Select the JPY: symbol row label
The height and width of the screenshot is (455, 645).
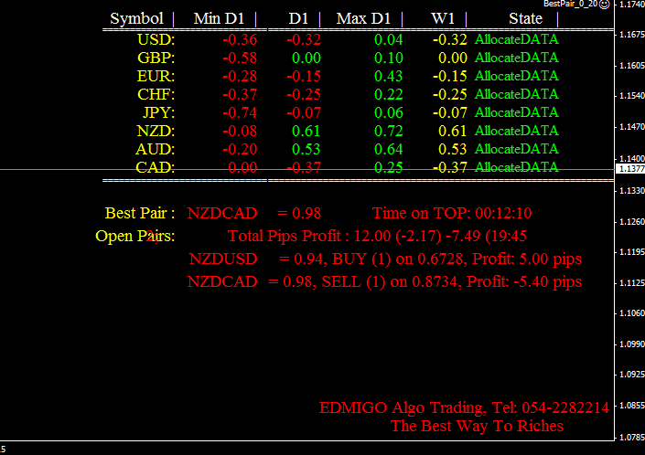pos(159,112)
